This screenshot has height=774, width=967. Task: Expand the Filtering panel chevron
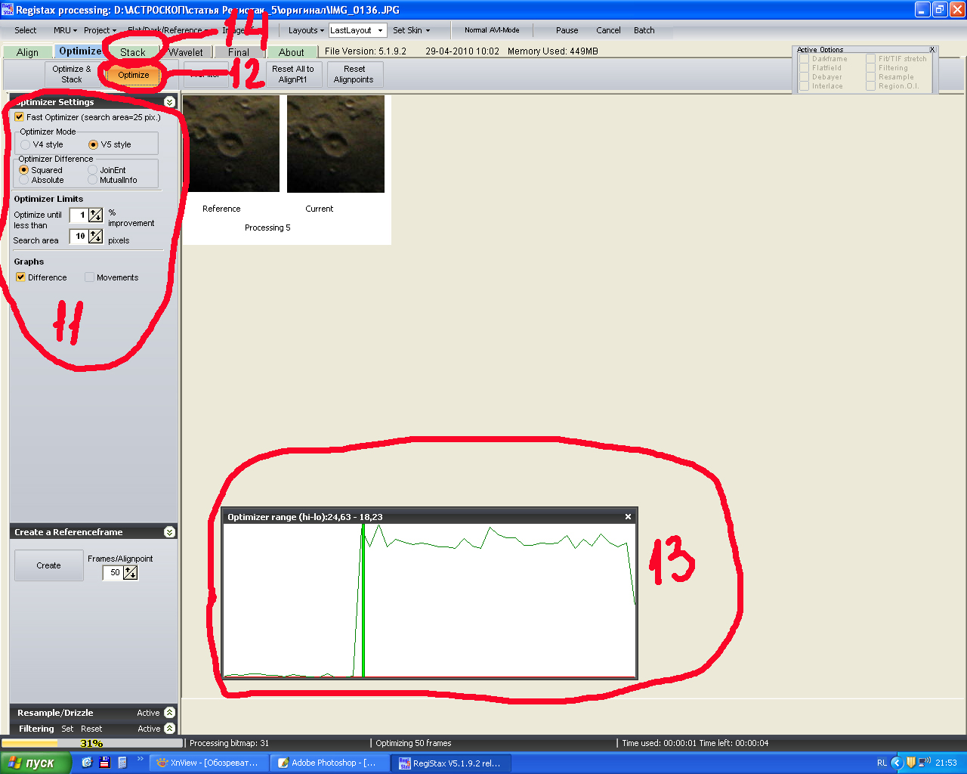tap(169, 729)
